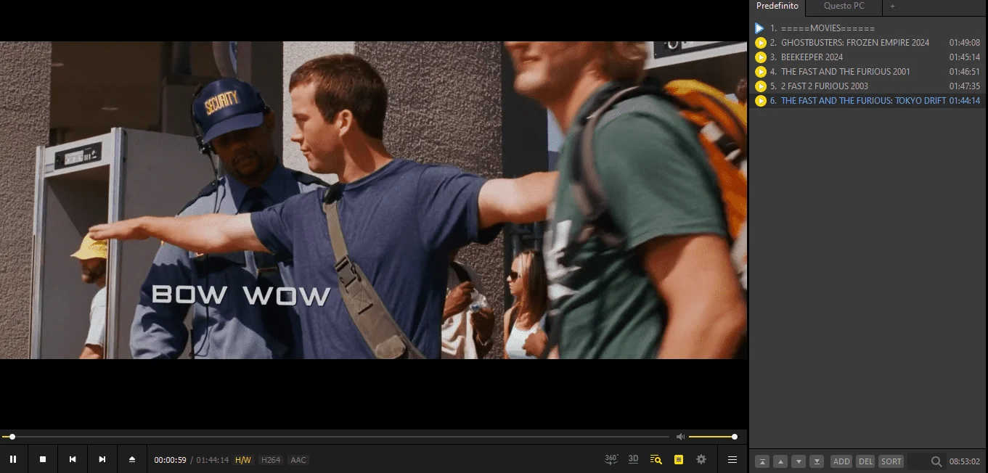
Task: Select 2 FAST 2 FURIOUS 2003 entry
Action: pos(867,86)
